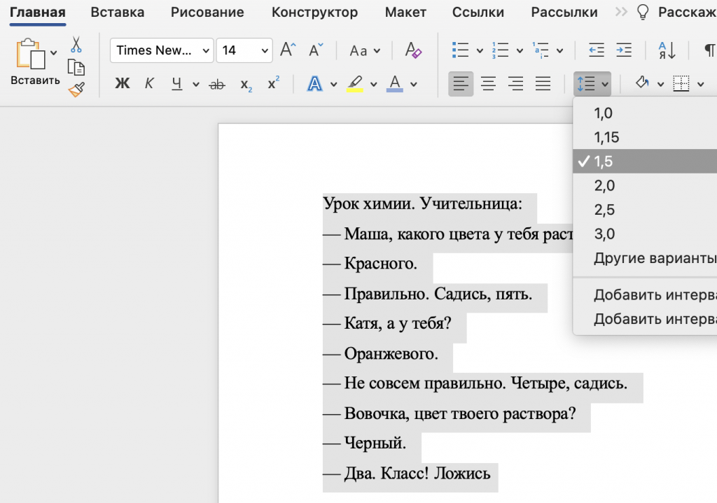Open Другие варианты spacing options
The height and width of the screenshot is (503, 717).
(x=645, y=258)
